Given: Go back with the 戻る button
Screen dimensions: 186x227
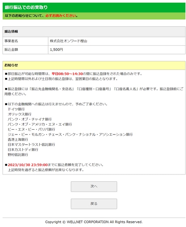Looking at the screenshot, I should coord(94,204).
